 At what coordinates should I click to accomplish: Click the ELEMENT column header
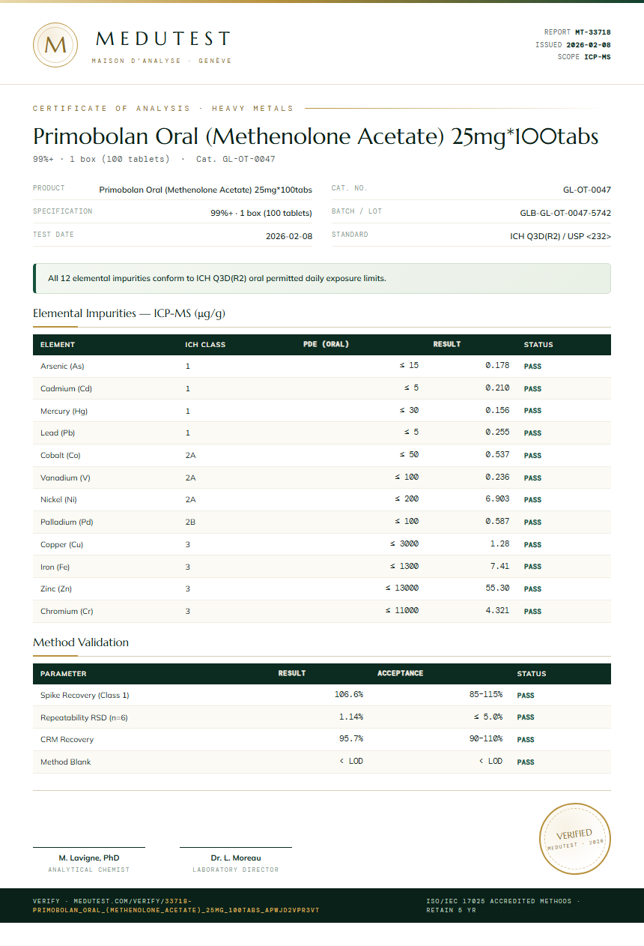coord(58,345)
